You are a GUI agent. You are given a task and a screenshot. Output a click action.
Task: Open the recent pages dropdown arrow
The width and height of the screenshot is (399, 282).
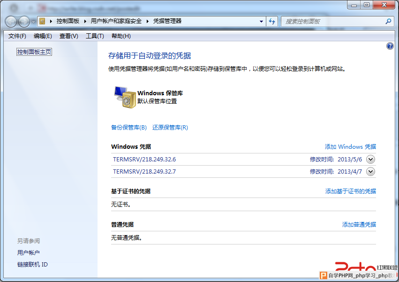point(33,22)
